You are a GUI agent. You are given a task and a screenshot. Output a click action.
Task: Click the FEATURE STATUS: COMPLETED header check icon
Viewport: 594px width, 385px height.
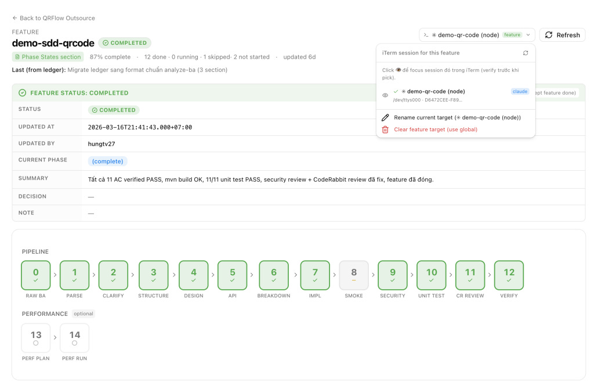coord(23,93)
